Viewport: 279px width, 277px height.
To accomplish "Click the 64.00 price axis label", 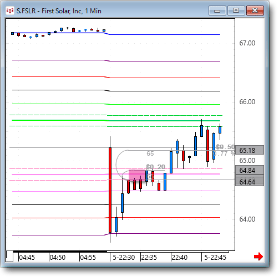I will [247, 219].
